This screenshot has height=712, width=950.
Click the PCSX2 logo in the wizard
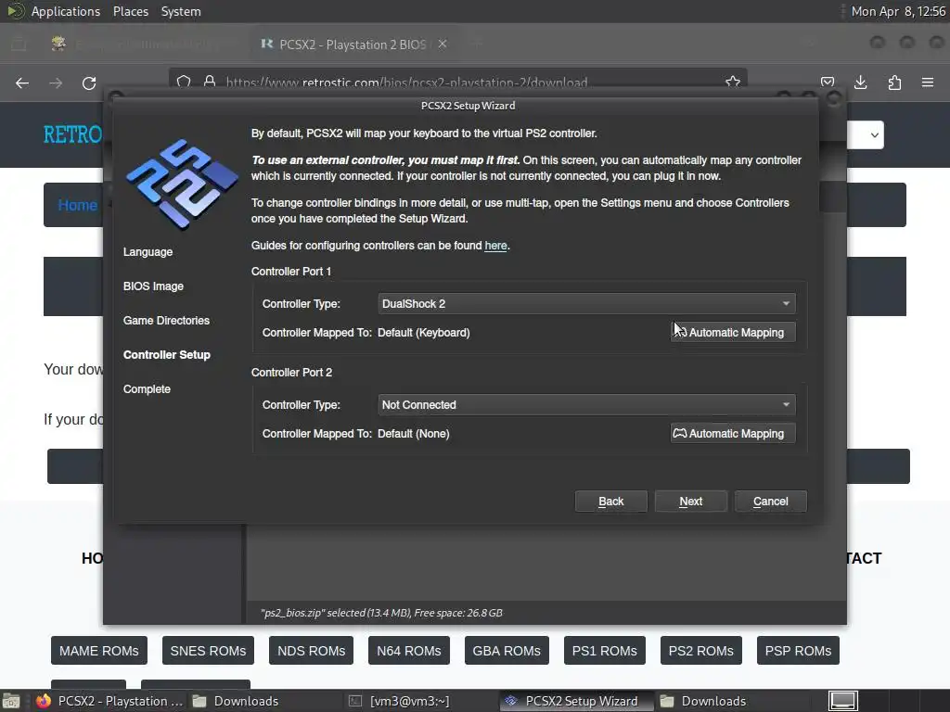click(181, 184)
